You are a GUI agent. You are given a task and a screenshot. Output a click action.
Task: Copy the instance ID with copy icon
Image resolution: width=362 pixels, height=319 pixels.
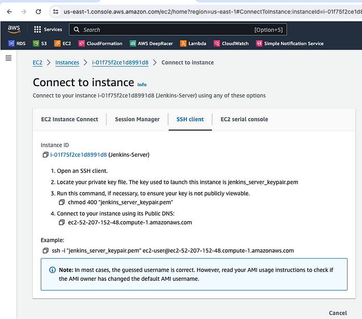(46, 155)
